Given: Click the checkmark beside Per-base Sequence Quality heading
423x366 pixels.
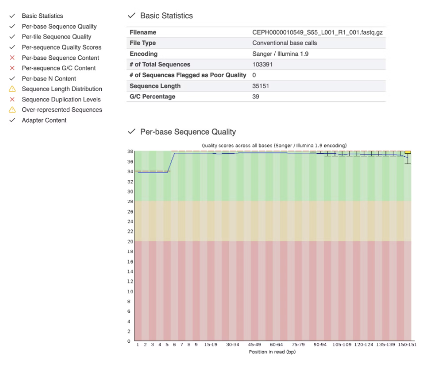Looking at the screenshot, I should [x=131, y=132].
